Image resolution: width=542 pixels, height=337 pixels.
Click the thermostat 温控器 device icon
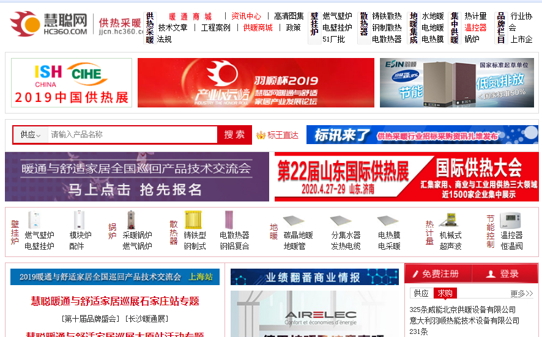coord(510,220)
